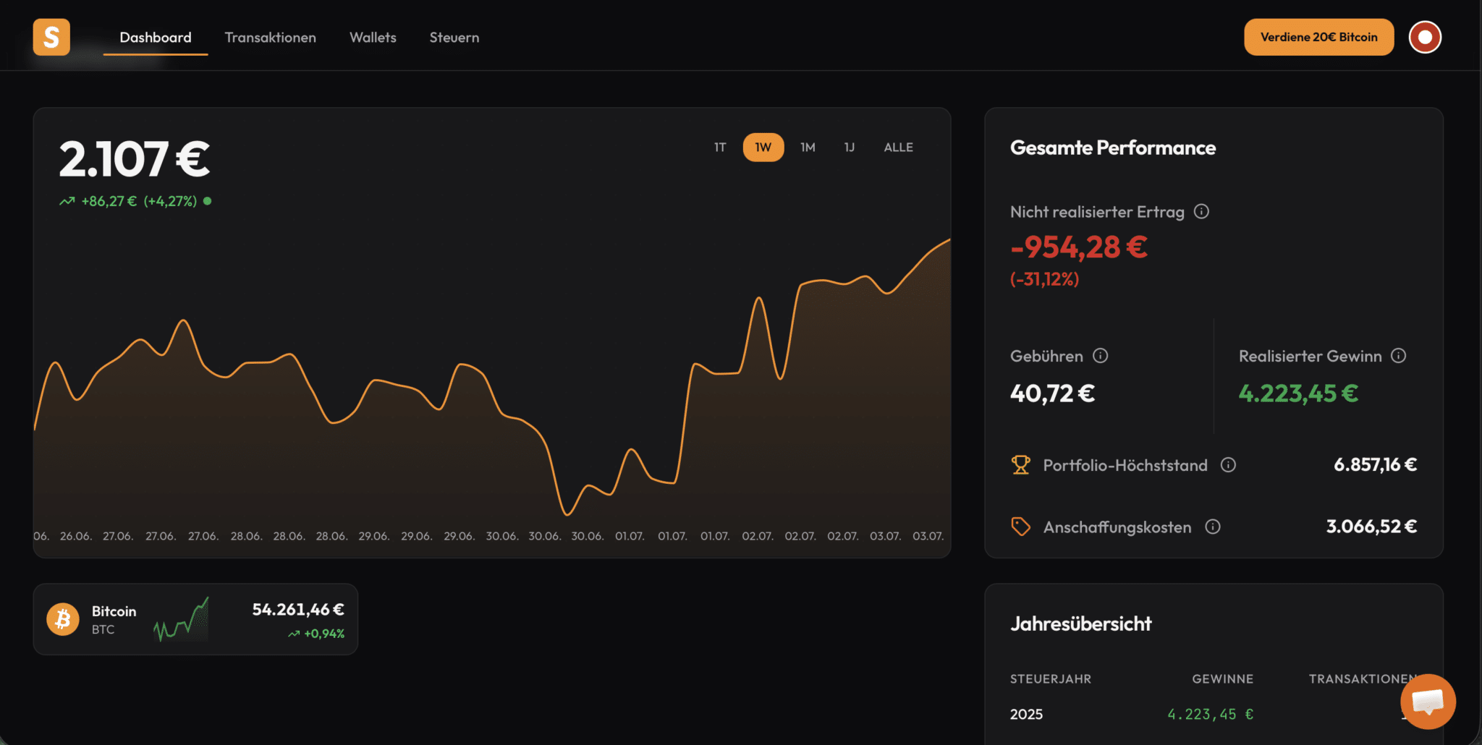
Task: Click the trend arrow next to +0,94%
Action: 294,634
